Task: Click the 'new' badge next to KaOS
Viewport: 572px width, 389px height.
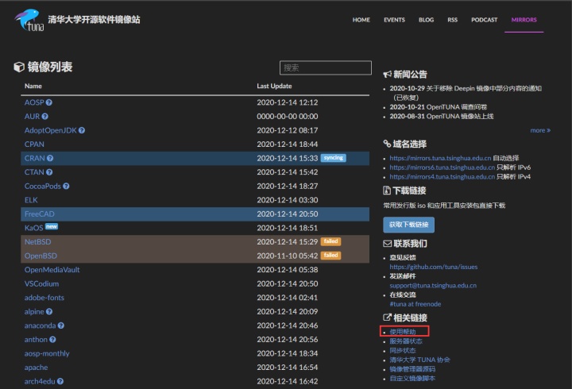Action: pos(52,226)
